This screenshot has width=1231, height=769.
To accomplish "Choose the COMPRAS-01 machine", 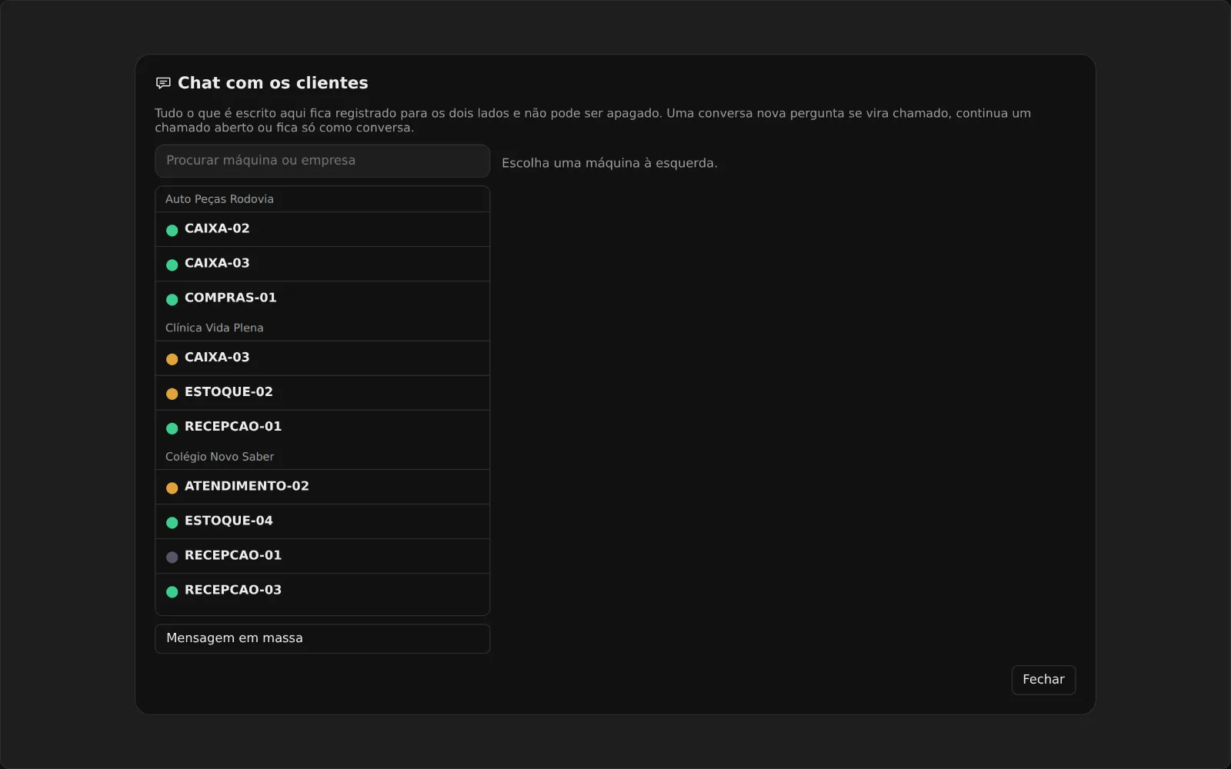I will coord(322,298).
